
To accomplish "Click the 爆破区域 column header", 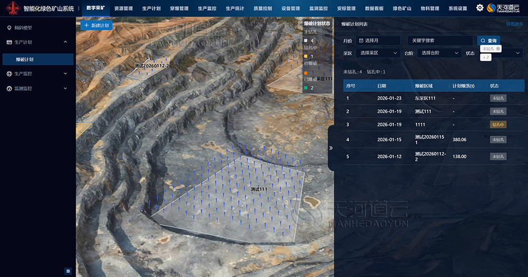I will [423, 86].
